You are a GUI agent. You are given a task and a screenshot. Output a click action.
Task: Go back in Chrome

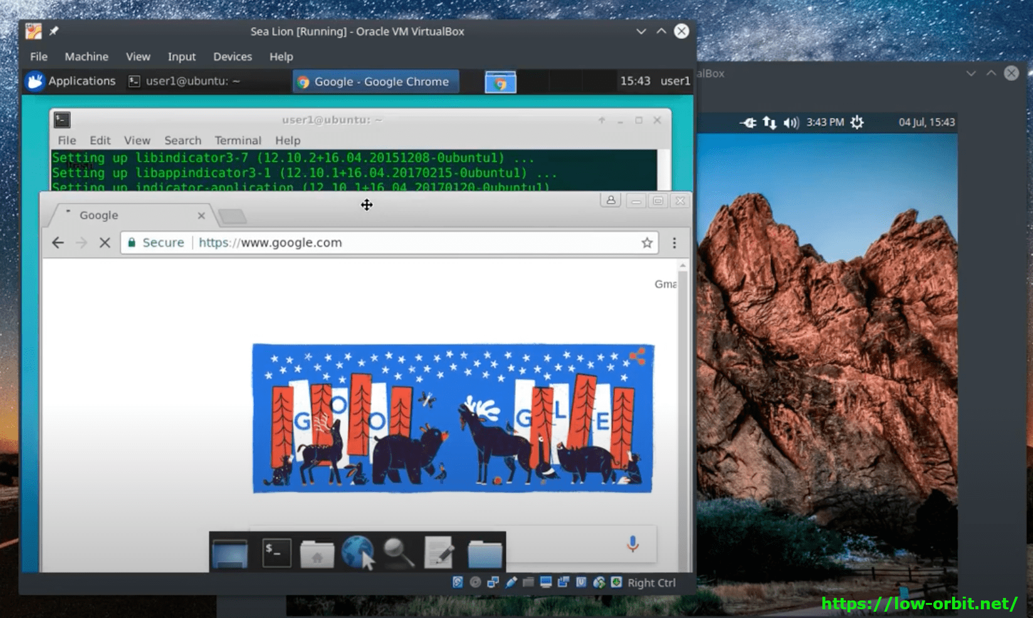[x=58, y=243]
